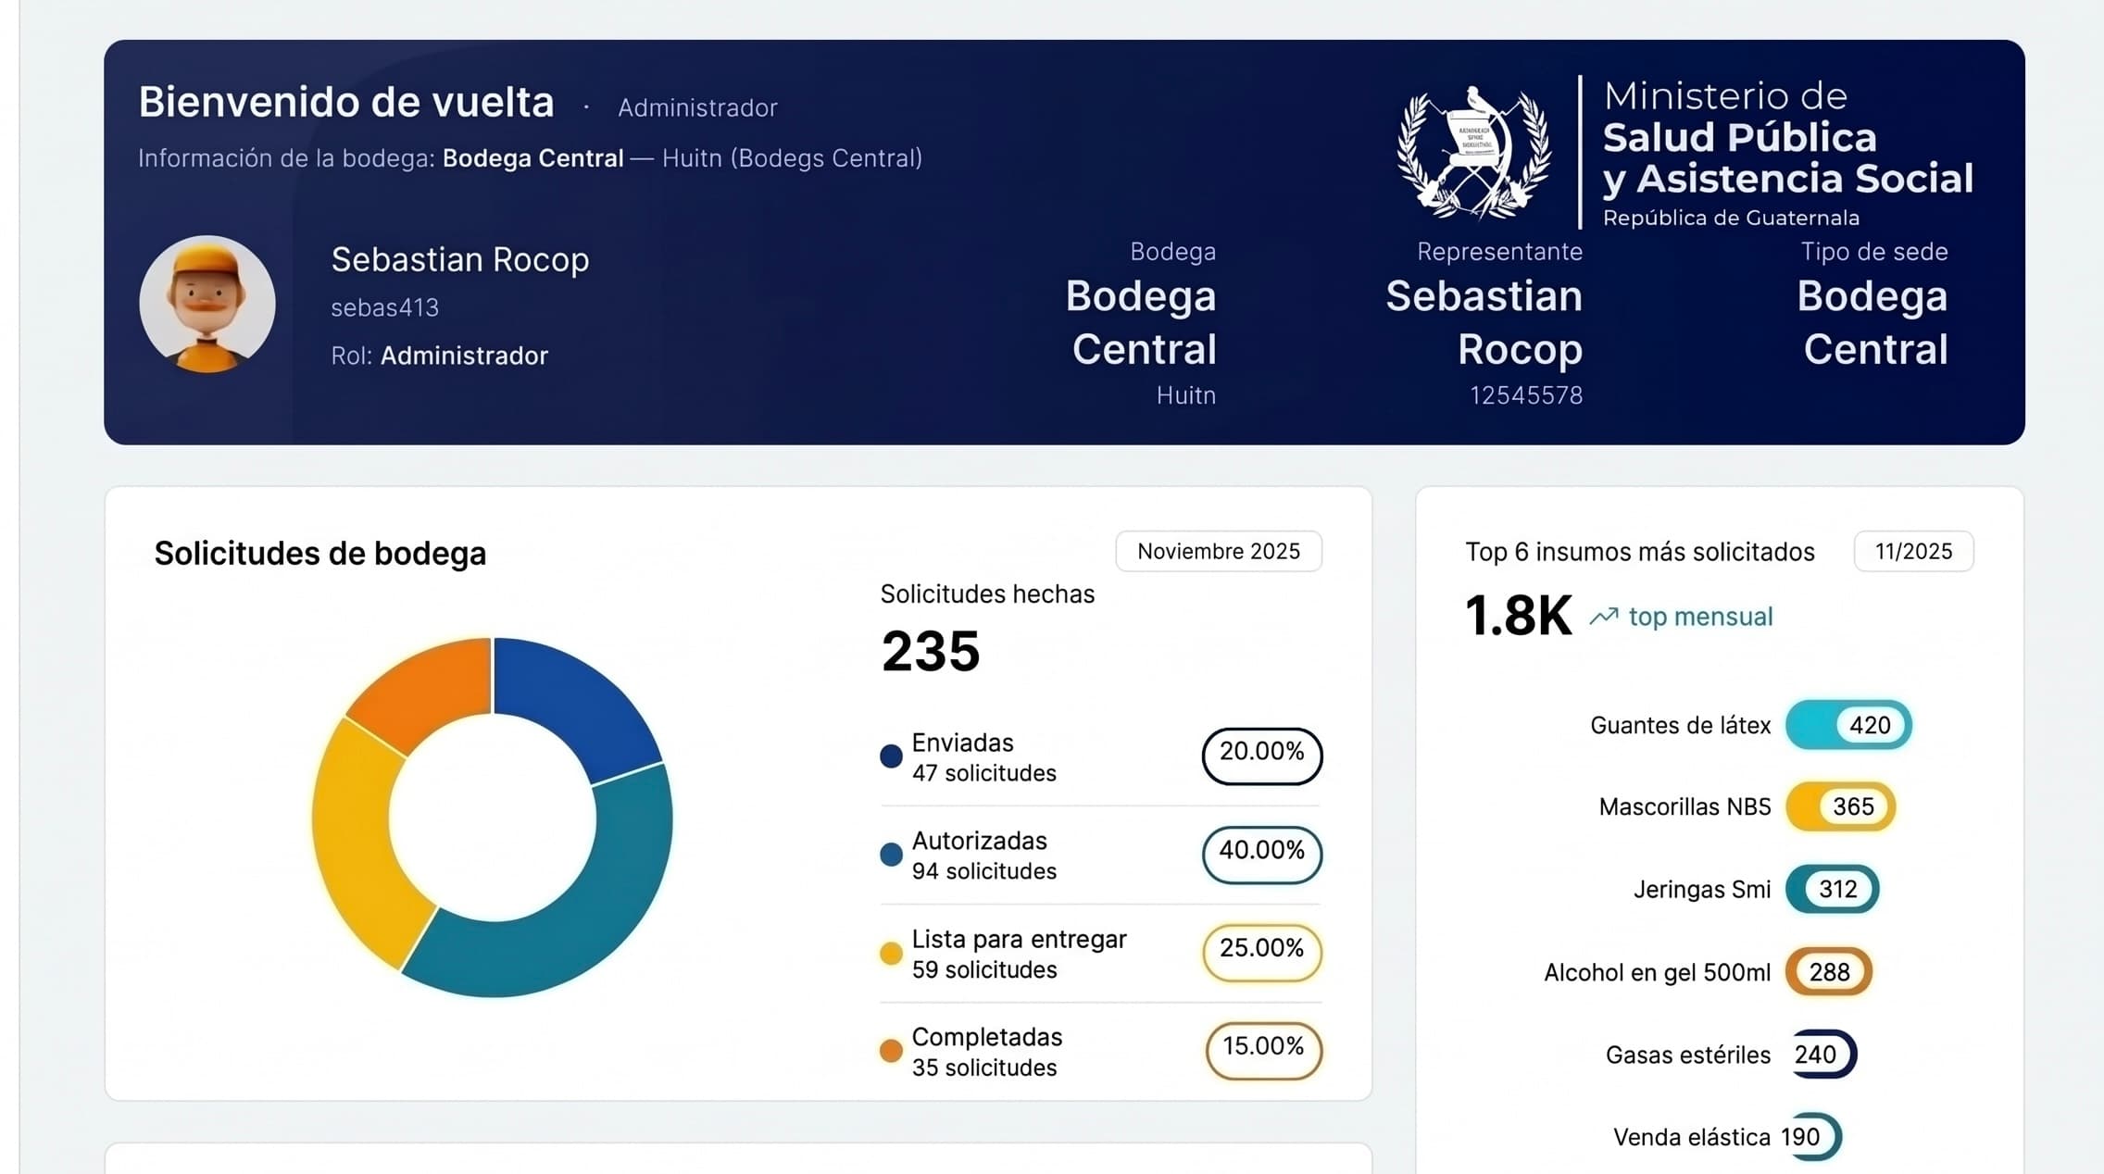Click the username 'sebas413'
Screen dimensions: 2104x1174
click(x=385, y=307)
